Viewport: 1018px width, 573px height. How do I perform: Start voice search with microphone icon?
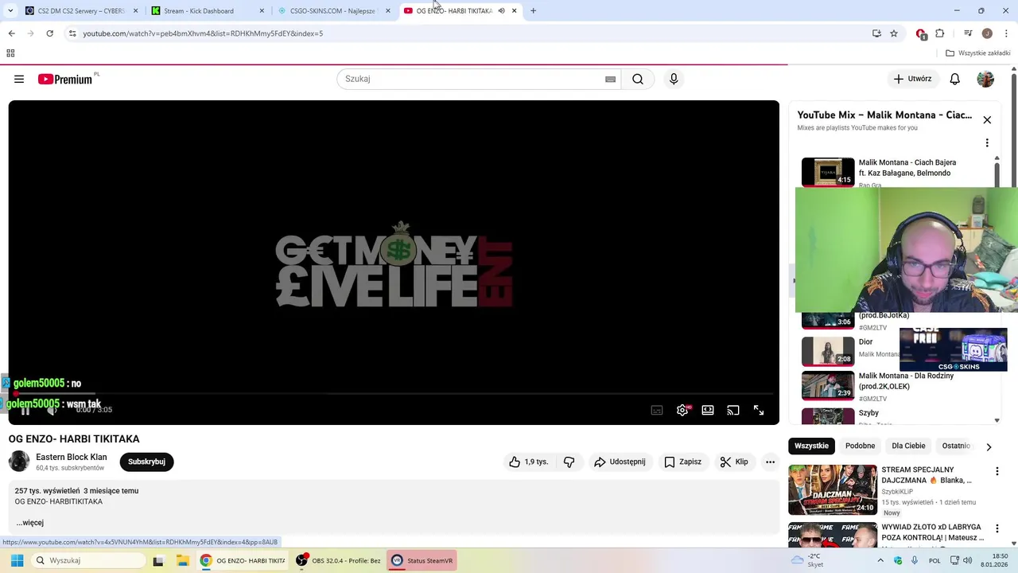click(x=674, y=79)
